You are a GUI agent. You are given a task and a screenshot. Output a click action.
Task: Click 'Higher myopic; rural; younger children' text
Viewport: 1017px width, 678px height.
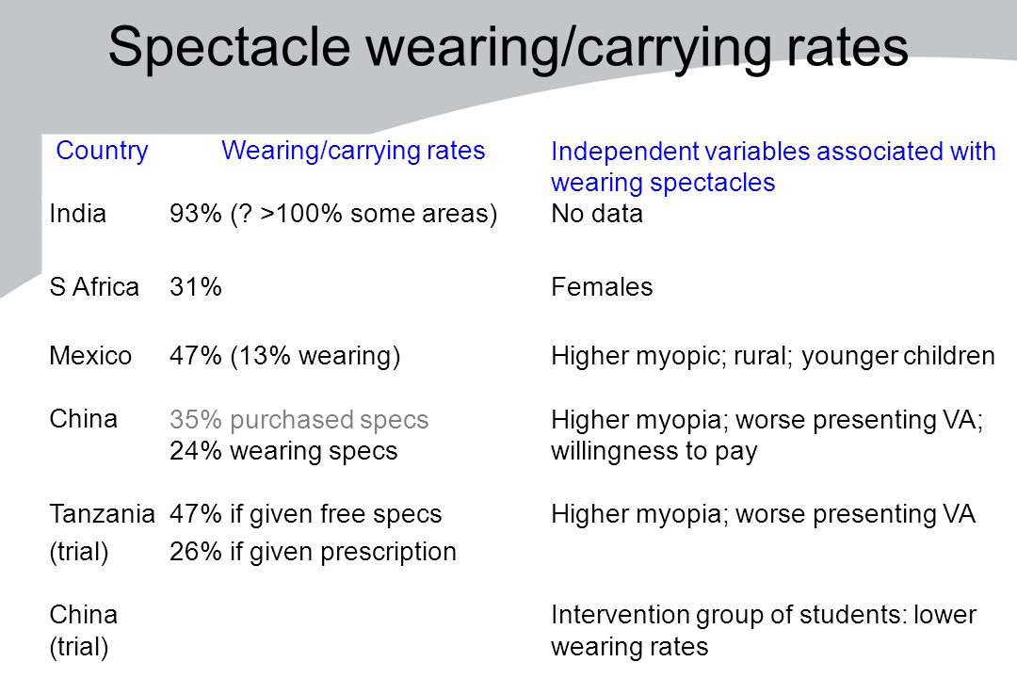point(773,356)
